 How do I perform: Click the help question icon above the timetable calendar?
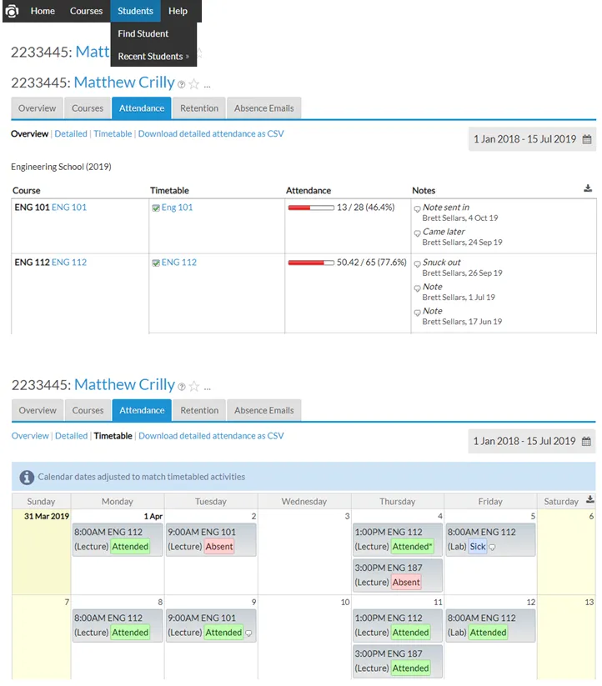(x=182, y=387)
